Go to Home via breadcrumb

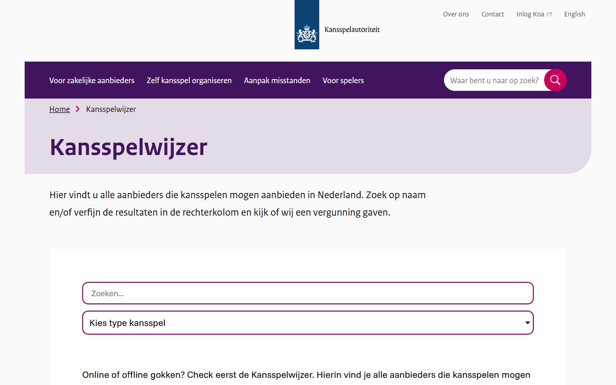tap(60, 109)
